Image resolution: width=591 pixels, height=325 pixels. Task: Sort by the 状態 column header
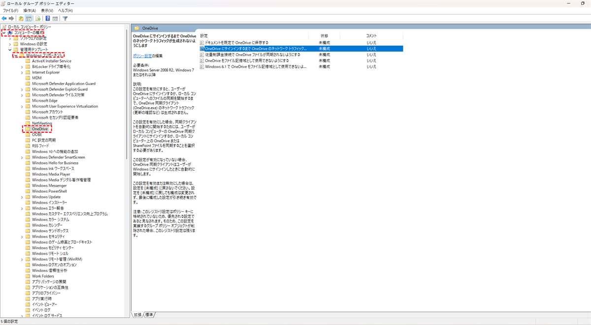click(x=325, y=36)
